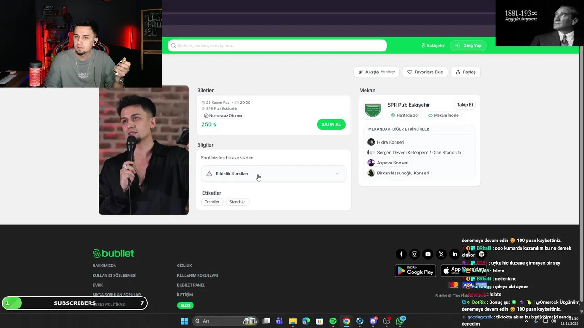Click the SPR Pub Eskişehir venue logo
The image size is (584, 328).
pos(372,110)
